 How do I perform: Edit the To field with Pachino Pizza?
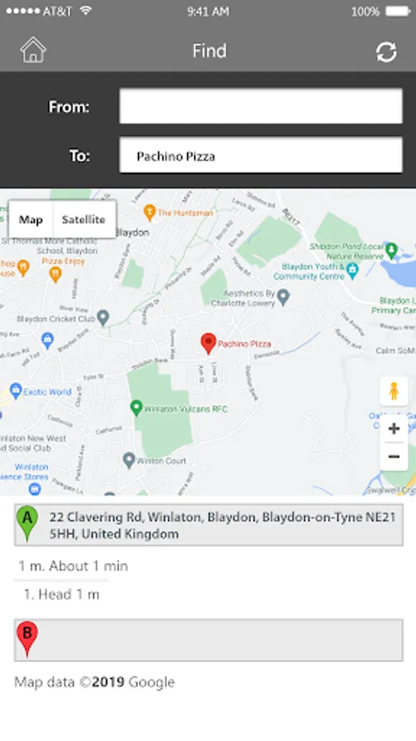point(261,156)
